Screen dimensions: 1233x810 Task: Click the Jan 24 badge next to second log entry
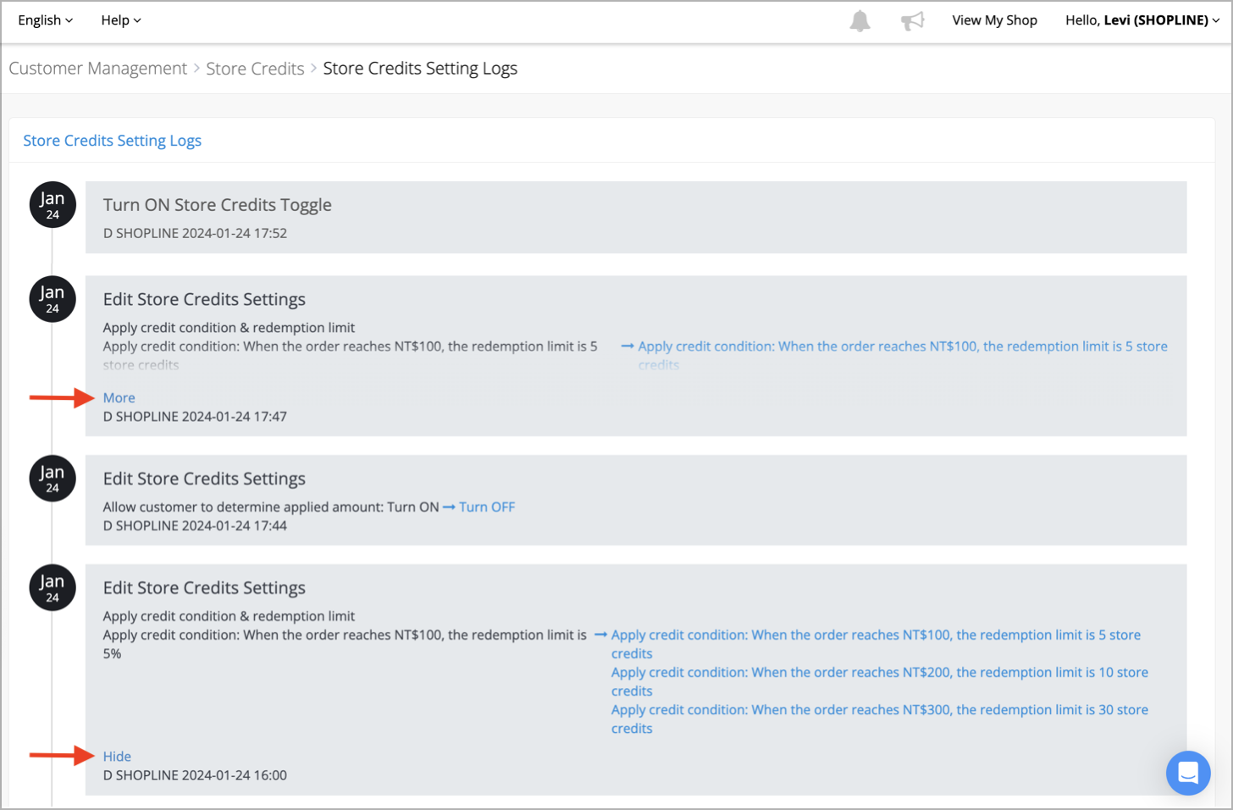click(52, 298)
